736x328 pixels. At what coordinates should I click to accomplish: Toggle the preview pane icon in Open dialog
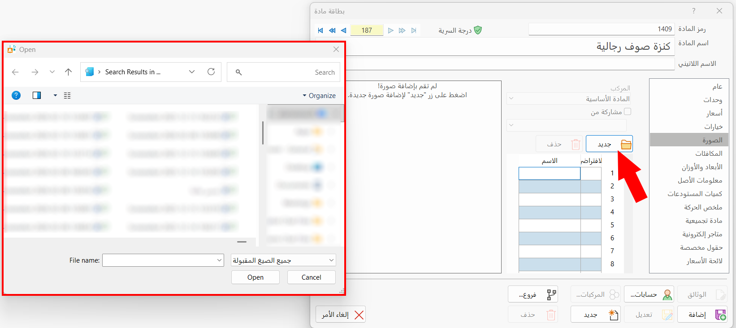37,95
